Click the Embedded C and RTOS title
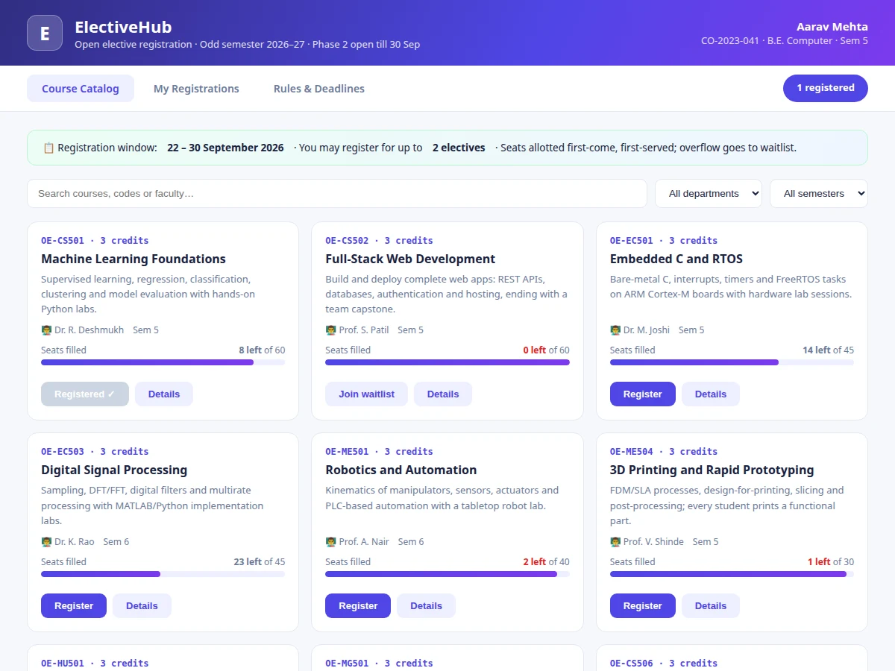 tap(676, 259)
